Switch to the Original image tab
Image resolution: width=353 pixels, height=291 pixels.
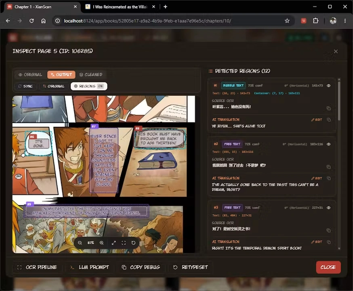point(30,74)
